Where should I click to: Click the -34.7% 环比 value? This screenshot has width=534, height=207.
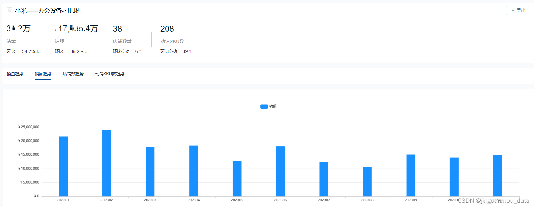click(x=28, y=51)
